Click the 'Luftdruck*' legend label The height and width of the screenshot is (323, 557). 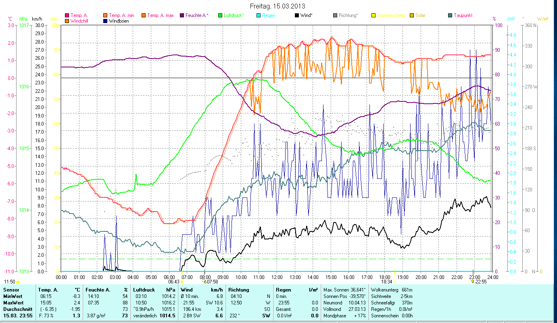pyautogui.click(x=234, y=15)
